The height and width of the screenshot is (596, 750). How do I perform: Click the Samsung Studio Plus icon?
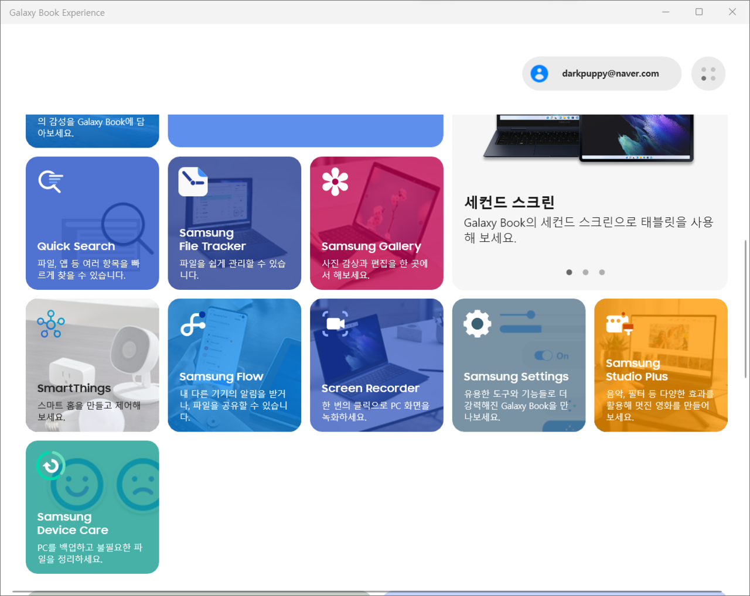point(619,324)
